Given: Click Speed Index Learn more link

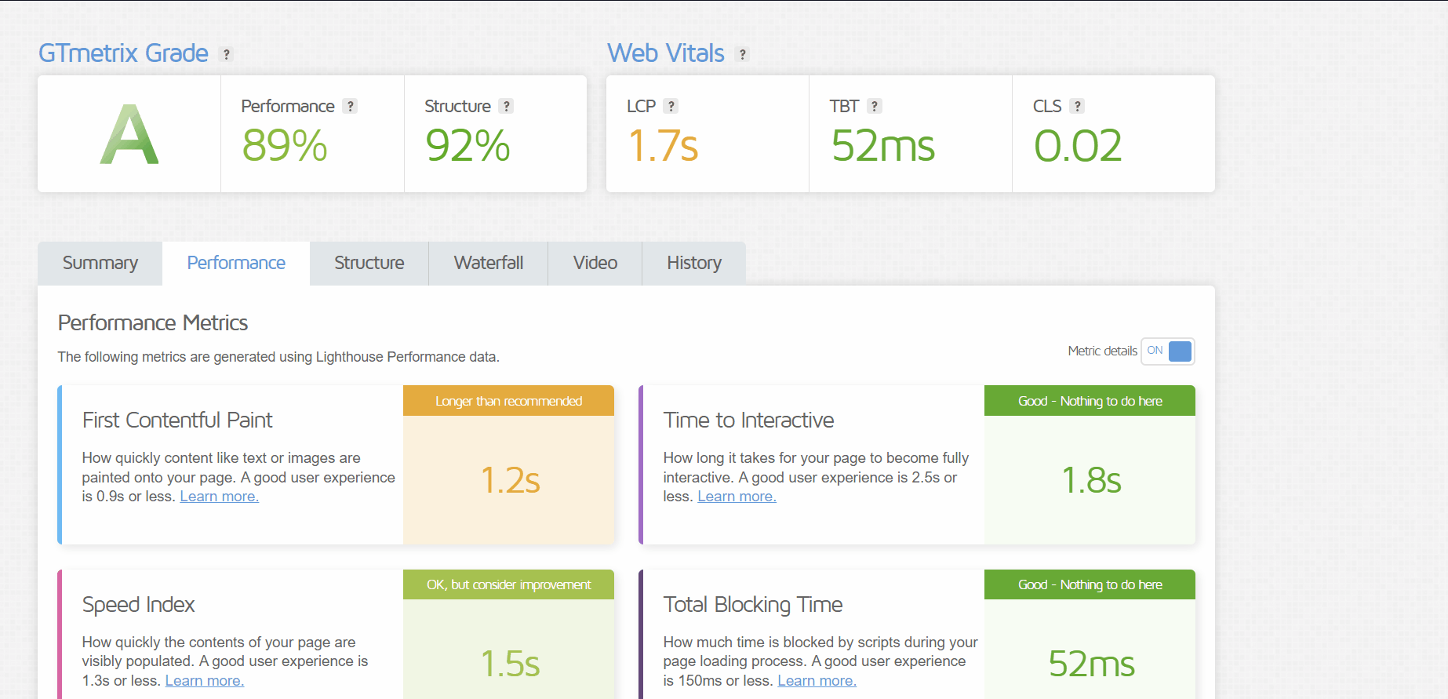Looking at the screenshot, I should pos(205,681).
